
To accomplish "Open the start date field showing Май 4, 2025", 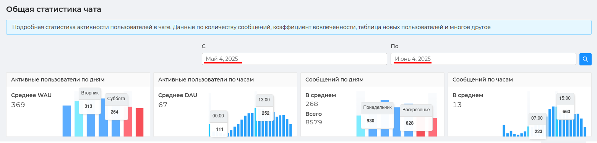I will point(294,59).
